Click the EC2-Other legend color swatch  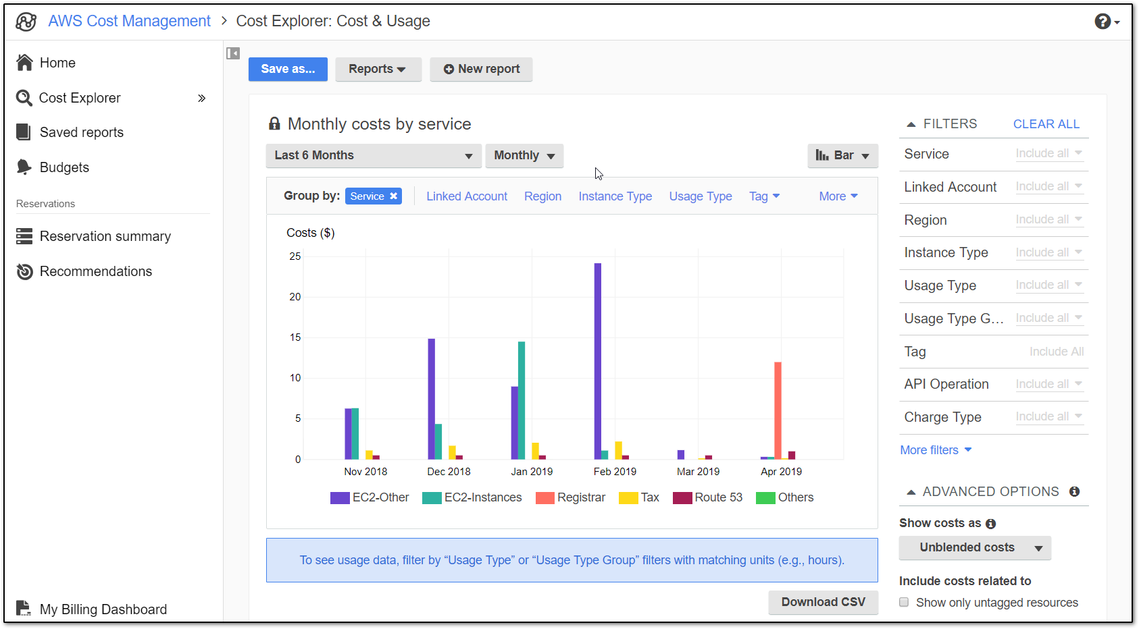pos(340,498)
